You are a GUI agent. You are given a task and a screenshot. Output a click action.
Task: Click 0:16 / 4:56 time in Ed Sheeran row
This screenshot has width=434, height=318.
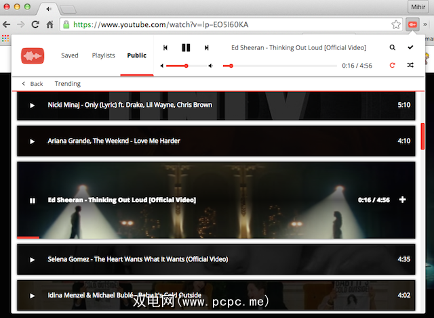pos(374,200)
